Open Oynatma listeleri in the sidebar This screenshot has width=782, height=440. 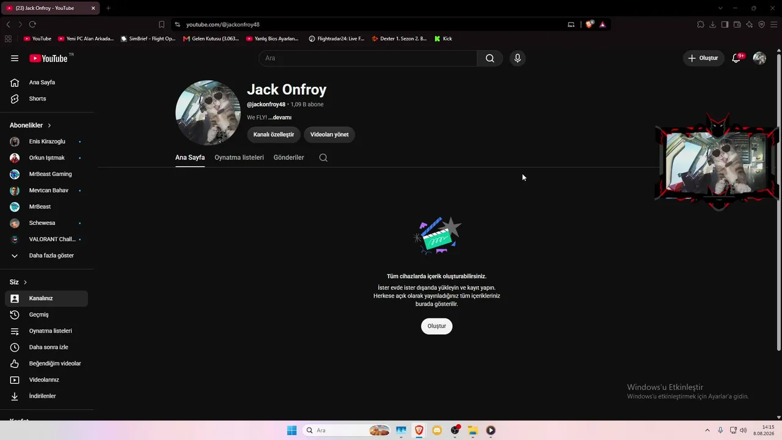coord(46,331)
